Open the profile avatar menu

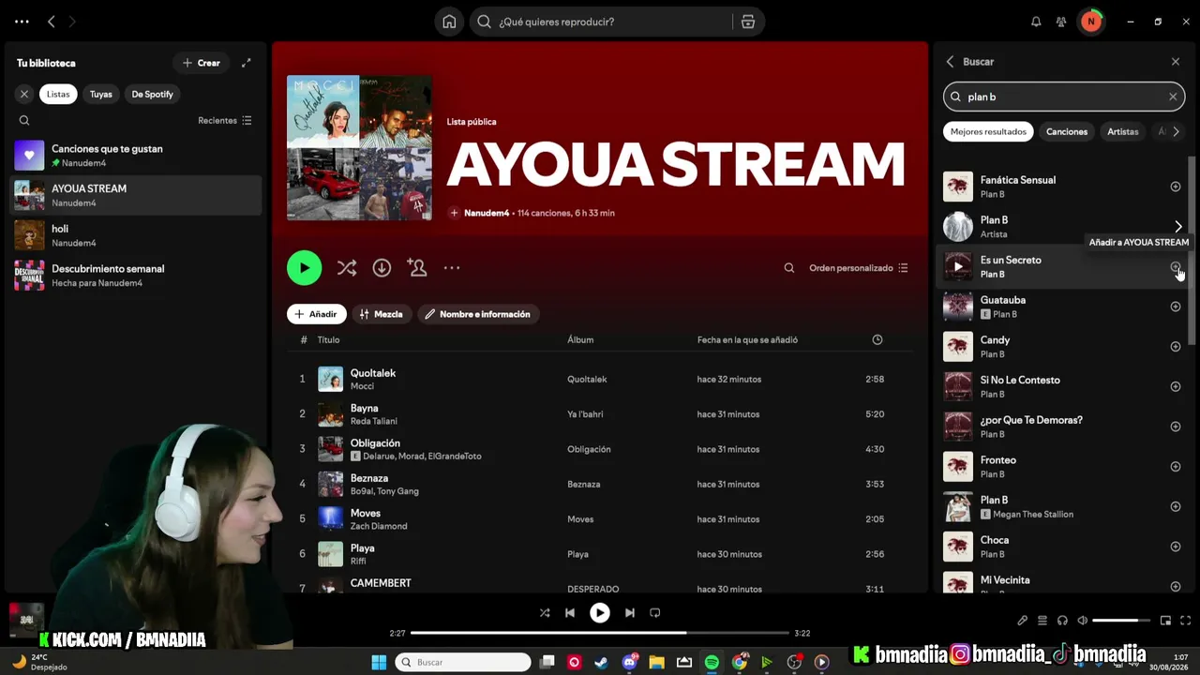click(x=1091, y=22)
